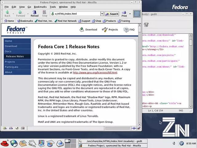197x148 pixels.
Task: Open the Help menu
Action: coord(73,7)
